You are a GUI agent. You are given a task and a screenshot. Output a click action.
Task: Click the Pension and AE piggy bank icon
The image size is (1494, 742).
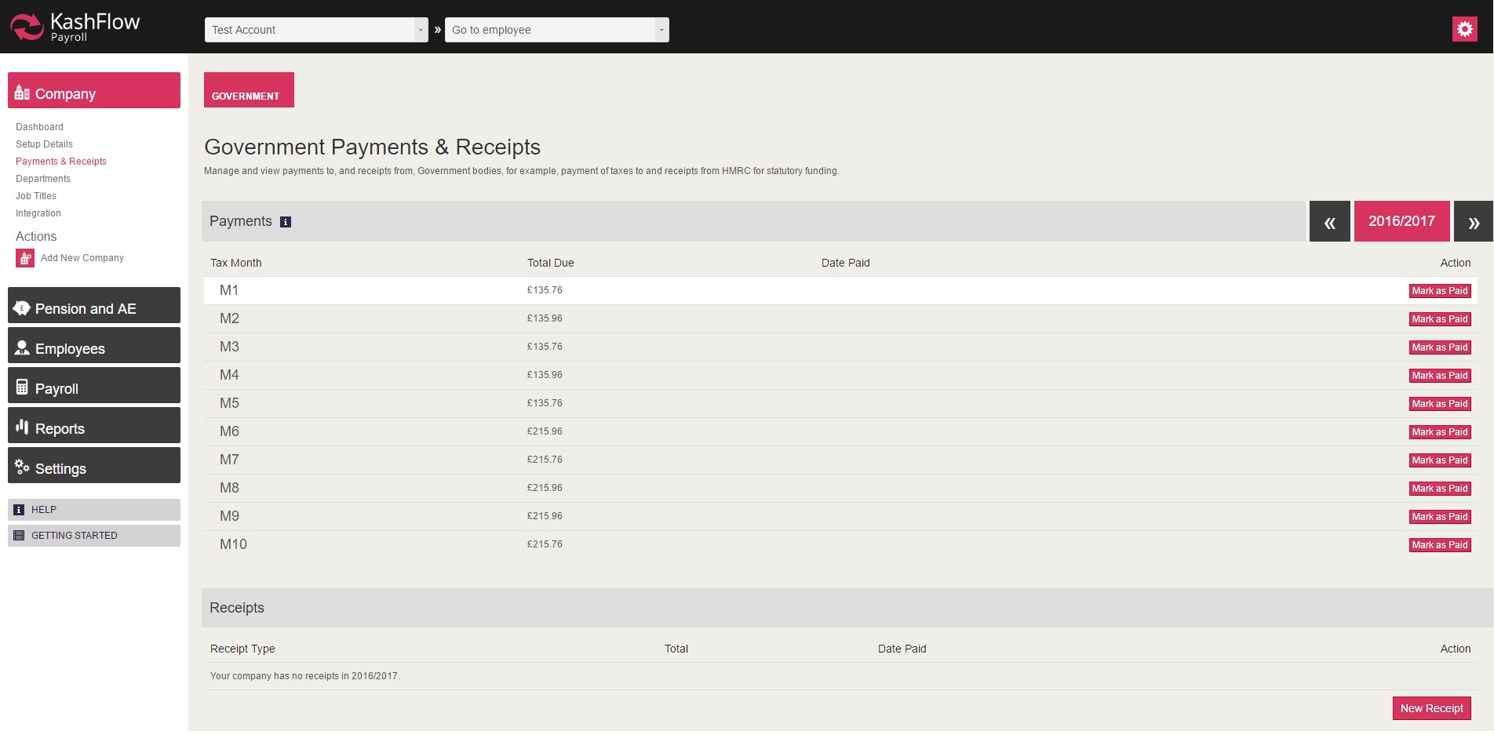click(22, 308)
